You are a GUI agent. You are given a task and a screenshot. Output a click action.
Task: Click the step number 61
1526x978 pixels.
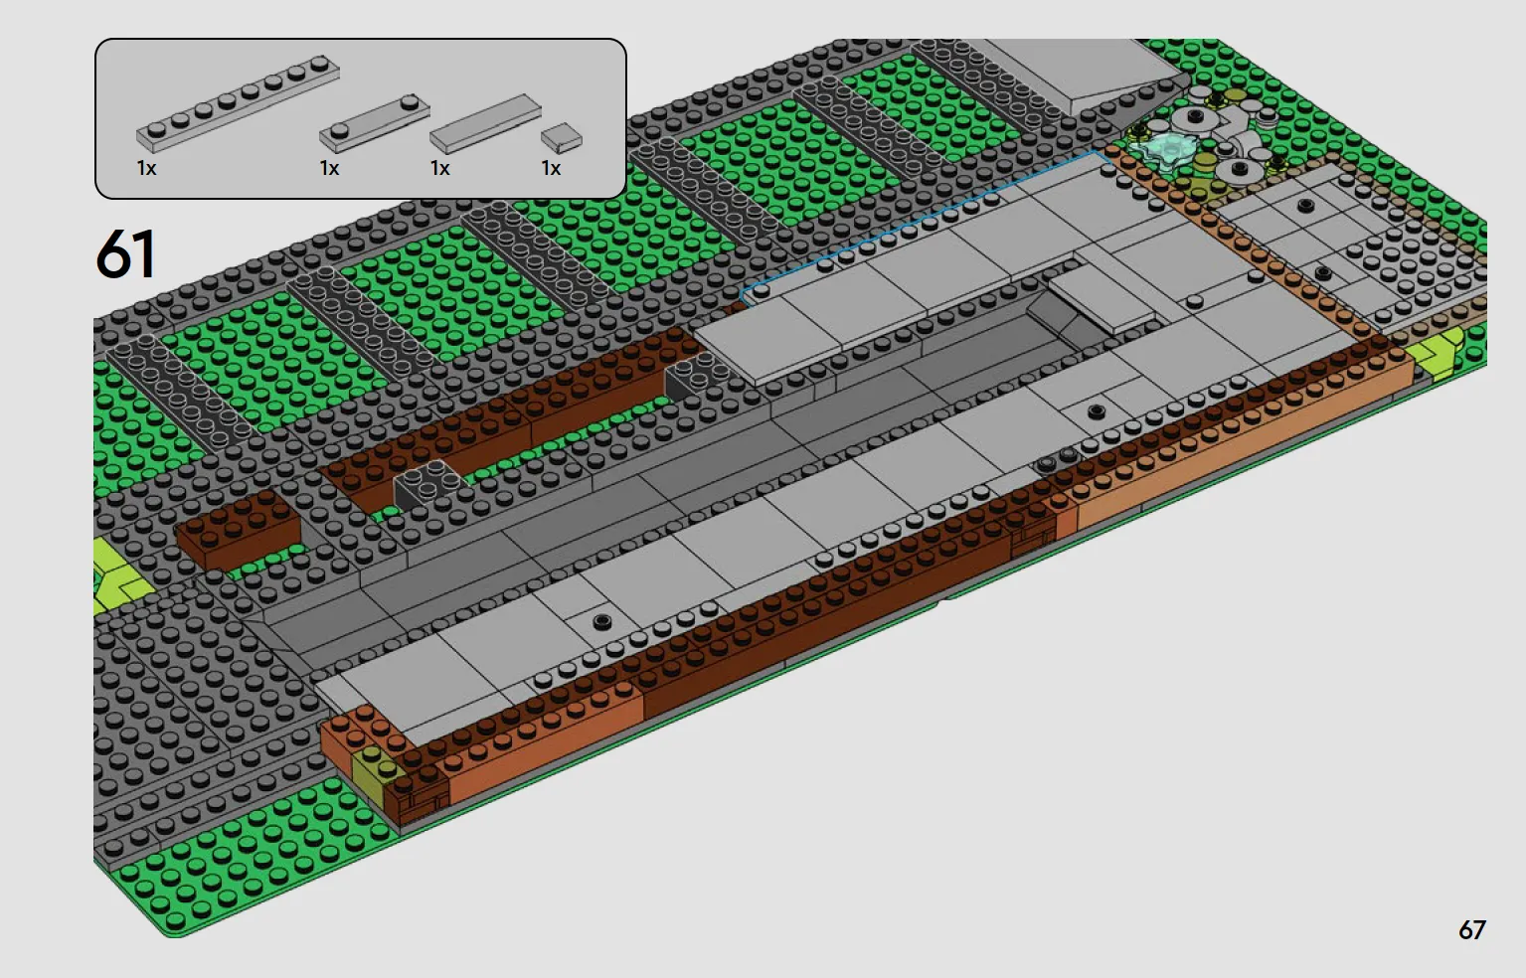tap(126, 254)
